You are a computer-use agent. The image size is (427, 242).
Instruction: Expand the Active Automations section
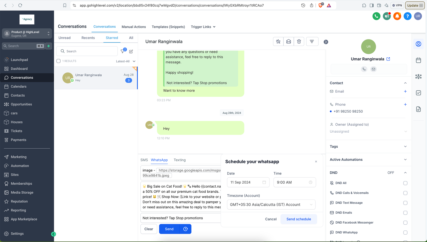point(368,160)
